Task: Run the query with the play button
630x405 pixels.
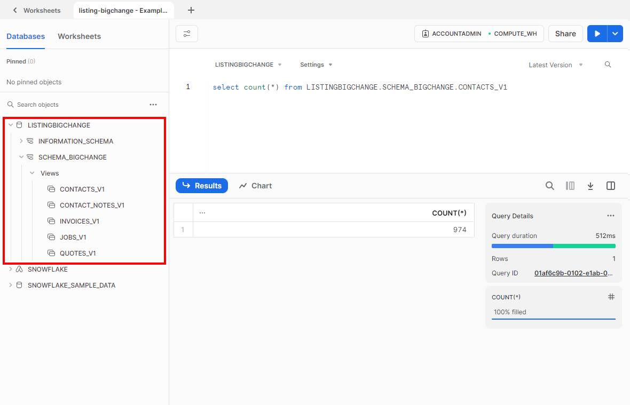Action: pos(597,34)
